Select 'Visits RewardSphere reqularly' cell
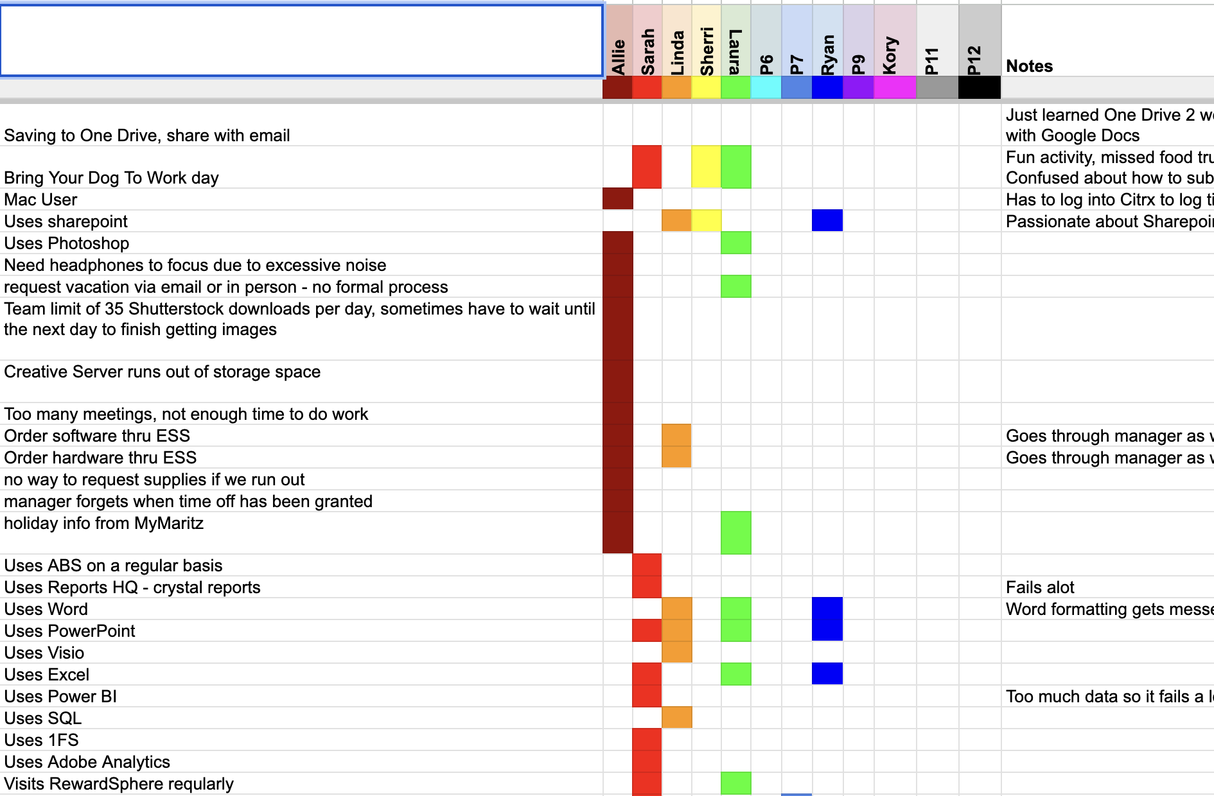This screenshot has height=796, width=1214. point(301,784)
